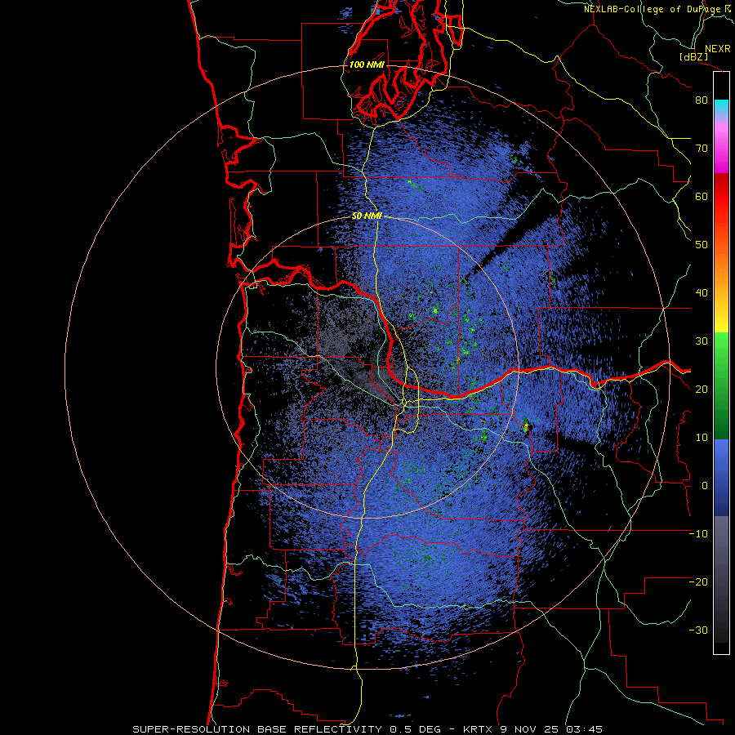Select the 50 NMI range ring label
Image resolution: width=735 pixels, height=735 pixels.
click(367, 216)
